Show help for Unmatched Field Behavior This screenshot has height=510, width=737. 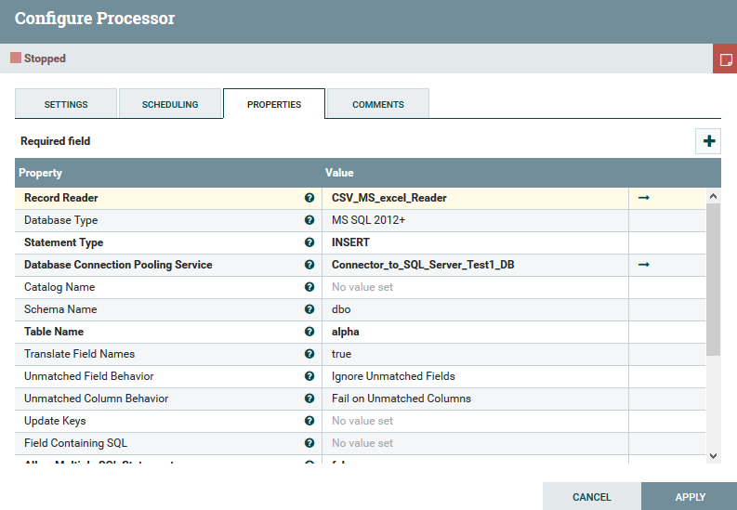(x=309, y=376)
